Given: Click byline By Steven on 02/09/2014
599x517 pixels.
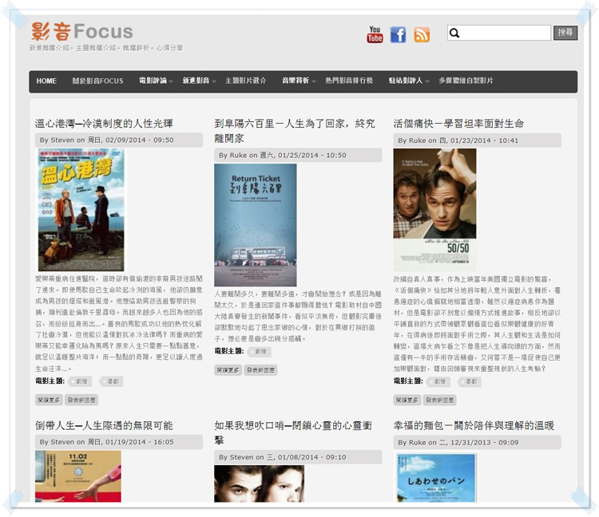Looking at the screenshot, I should (x=119, y=140).
